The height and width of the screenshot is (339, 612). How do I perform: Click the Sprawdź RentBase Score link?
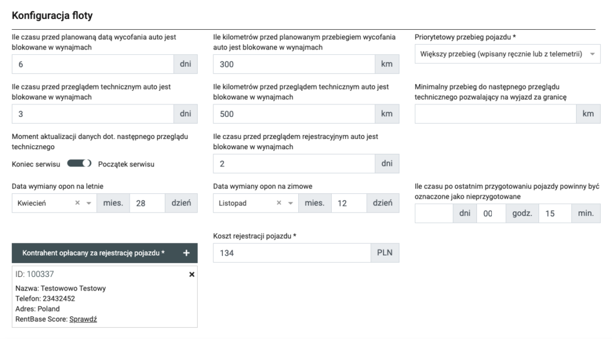(83, 319)
